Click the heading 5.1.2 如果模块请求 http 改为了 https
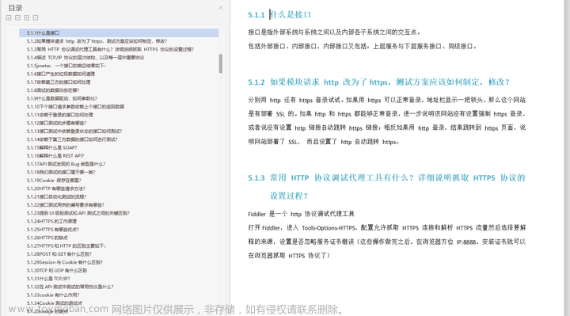This screenshot has width=570, height=316. click(378, 82)
